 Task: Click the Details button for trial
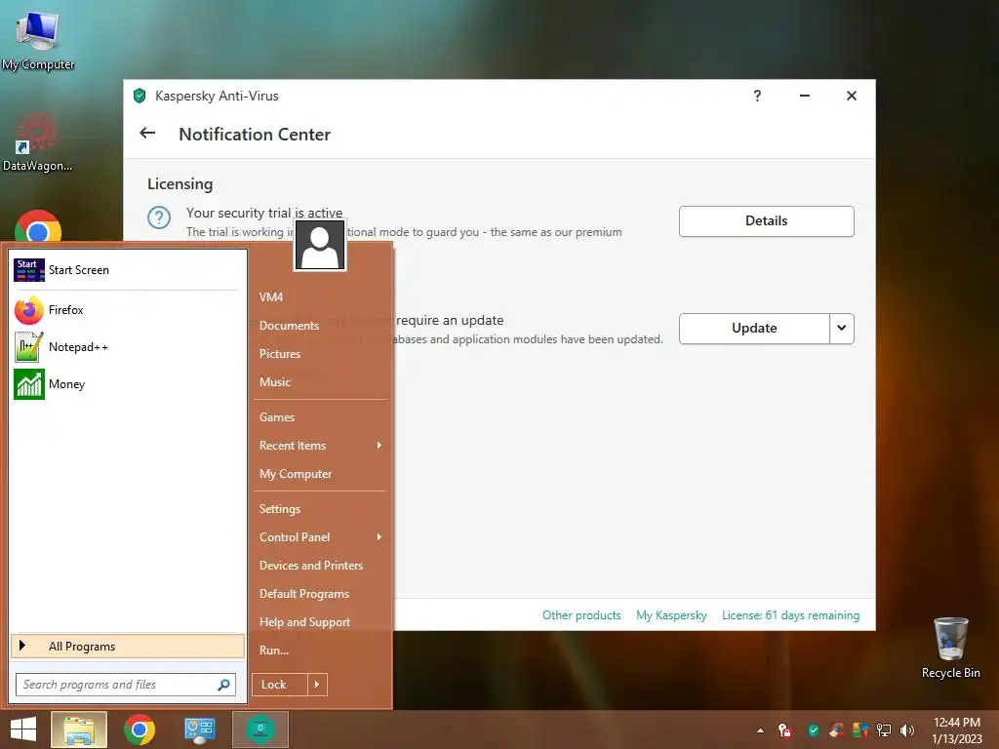pos(767,221)
